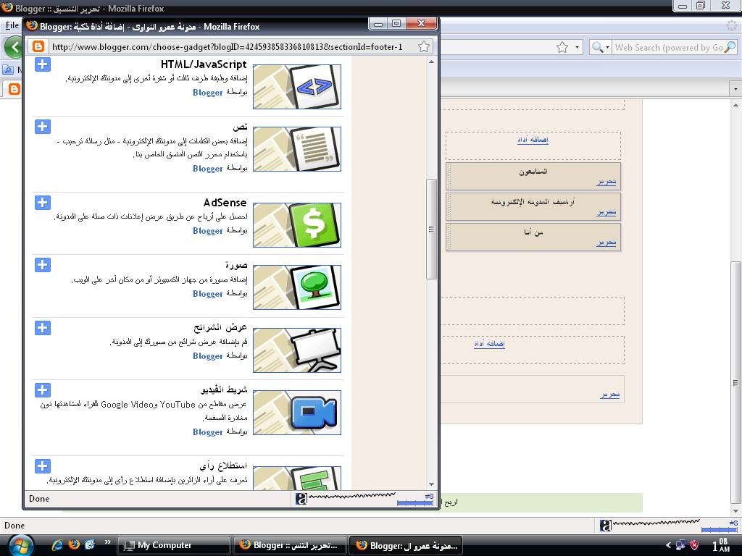This screenshot has height=556, width=742.
Task: Open the Blogger link under the صورة gadget
Action: click(208, 294)
